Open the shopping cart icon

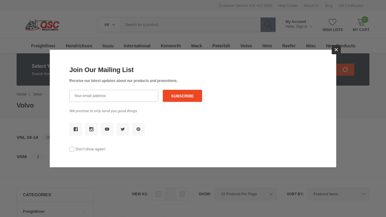tap(361, 22)
